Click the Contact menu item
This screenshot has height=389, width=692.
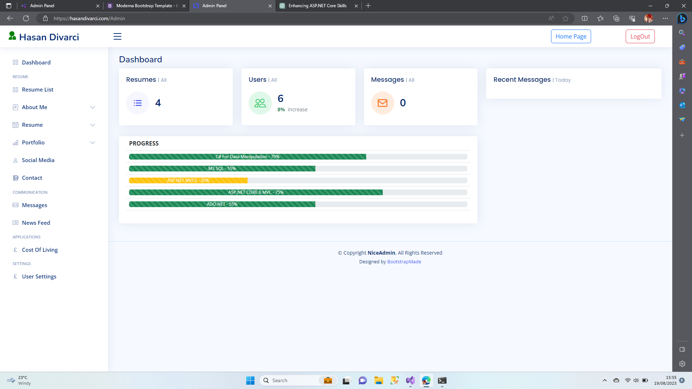click(32, 177)
